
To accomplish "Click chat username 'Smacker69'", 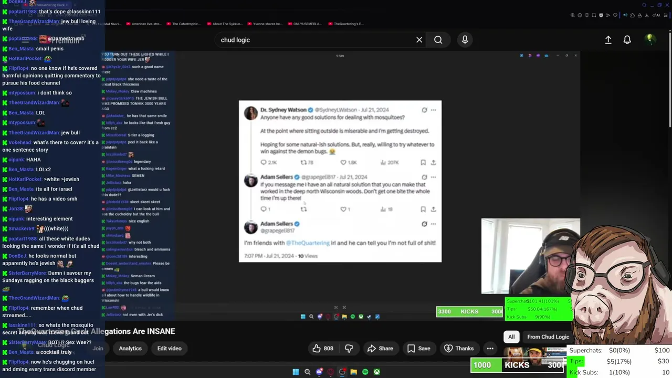I will point(22,229).
